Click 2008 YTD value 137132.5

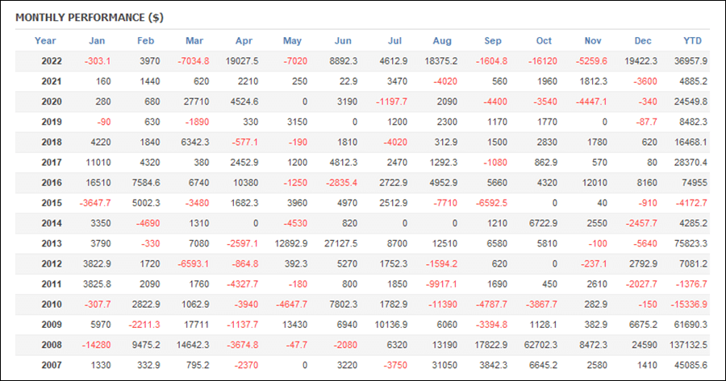coord(688,345)
